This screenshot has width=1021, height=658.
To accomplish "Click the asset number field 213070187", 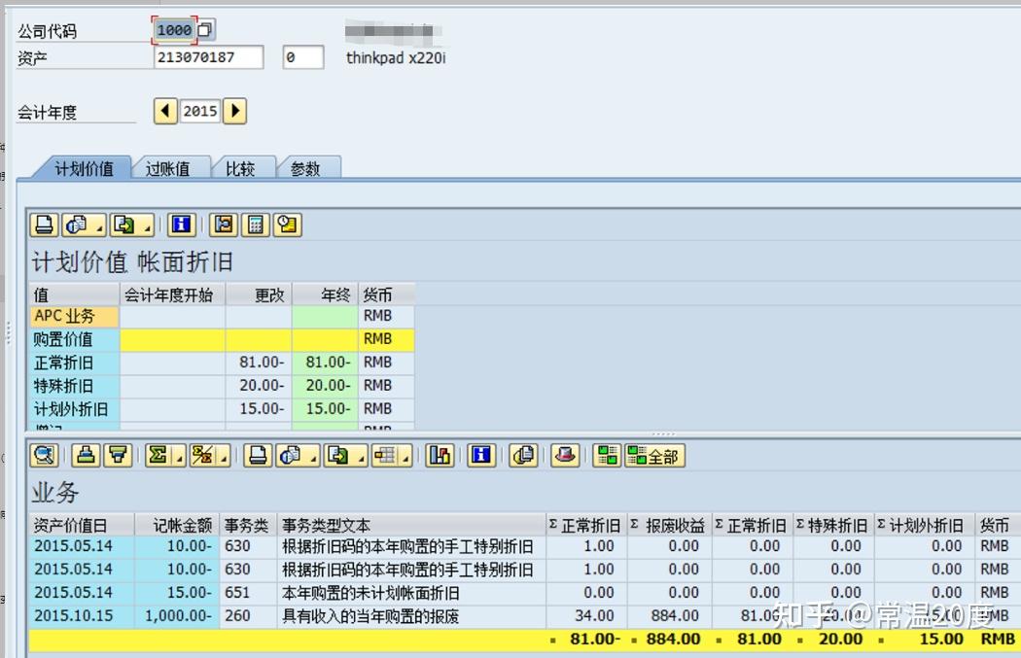I will tap(208, 57).
